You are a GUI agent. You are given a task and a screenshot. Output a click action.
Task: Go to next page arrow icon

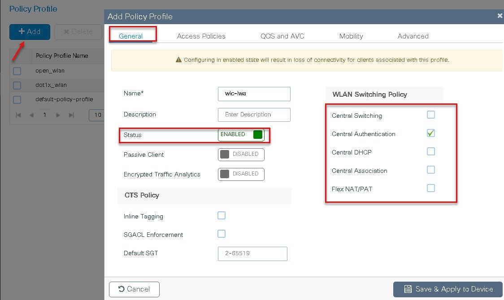58,115
